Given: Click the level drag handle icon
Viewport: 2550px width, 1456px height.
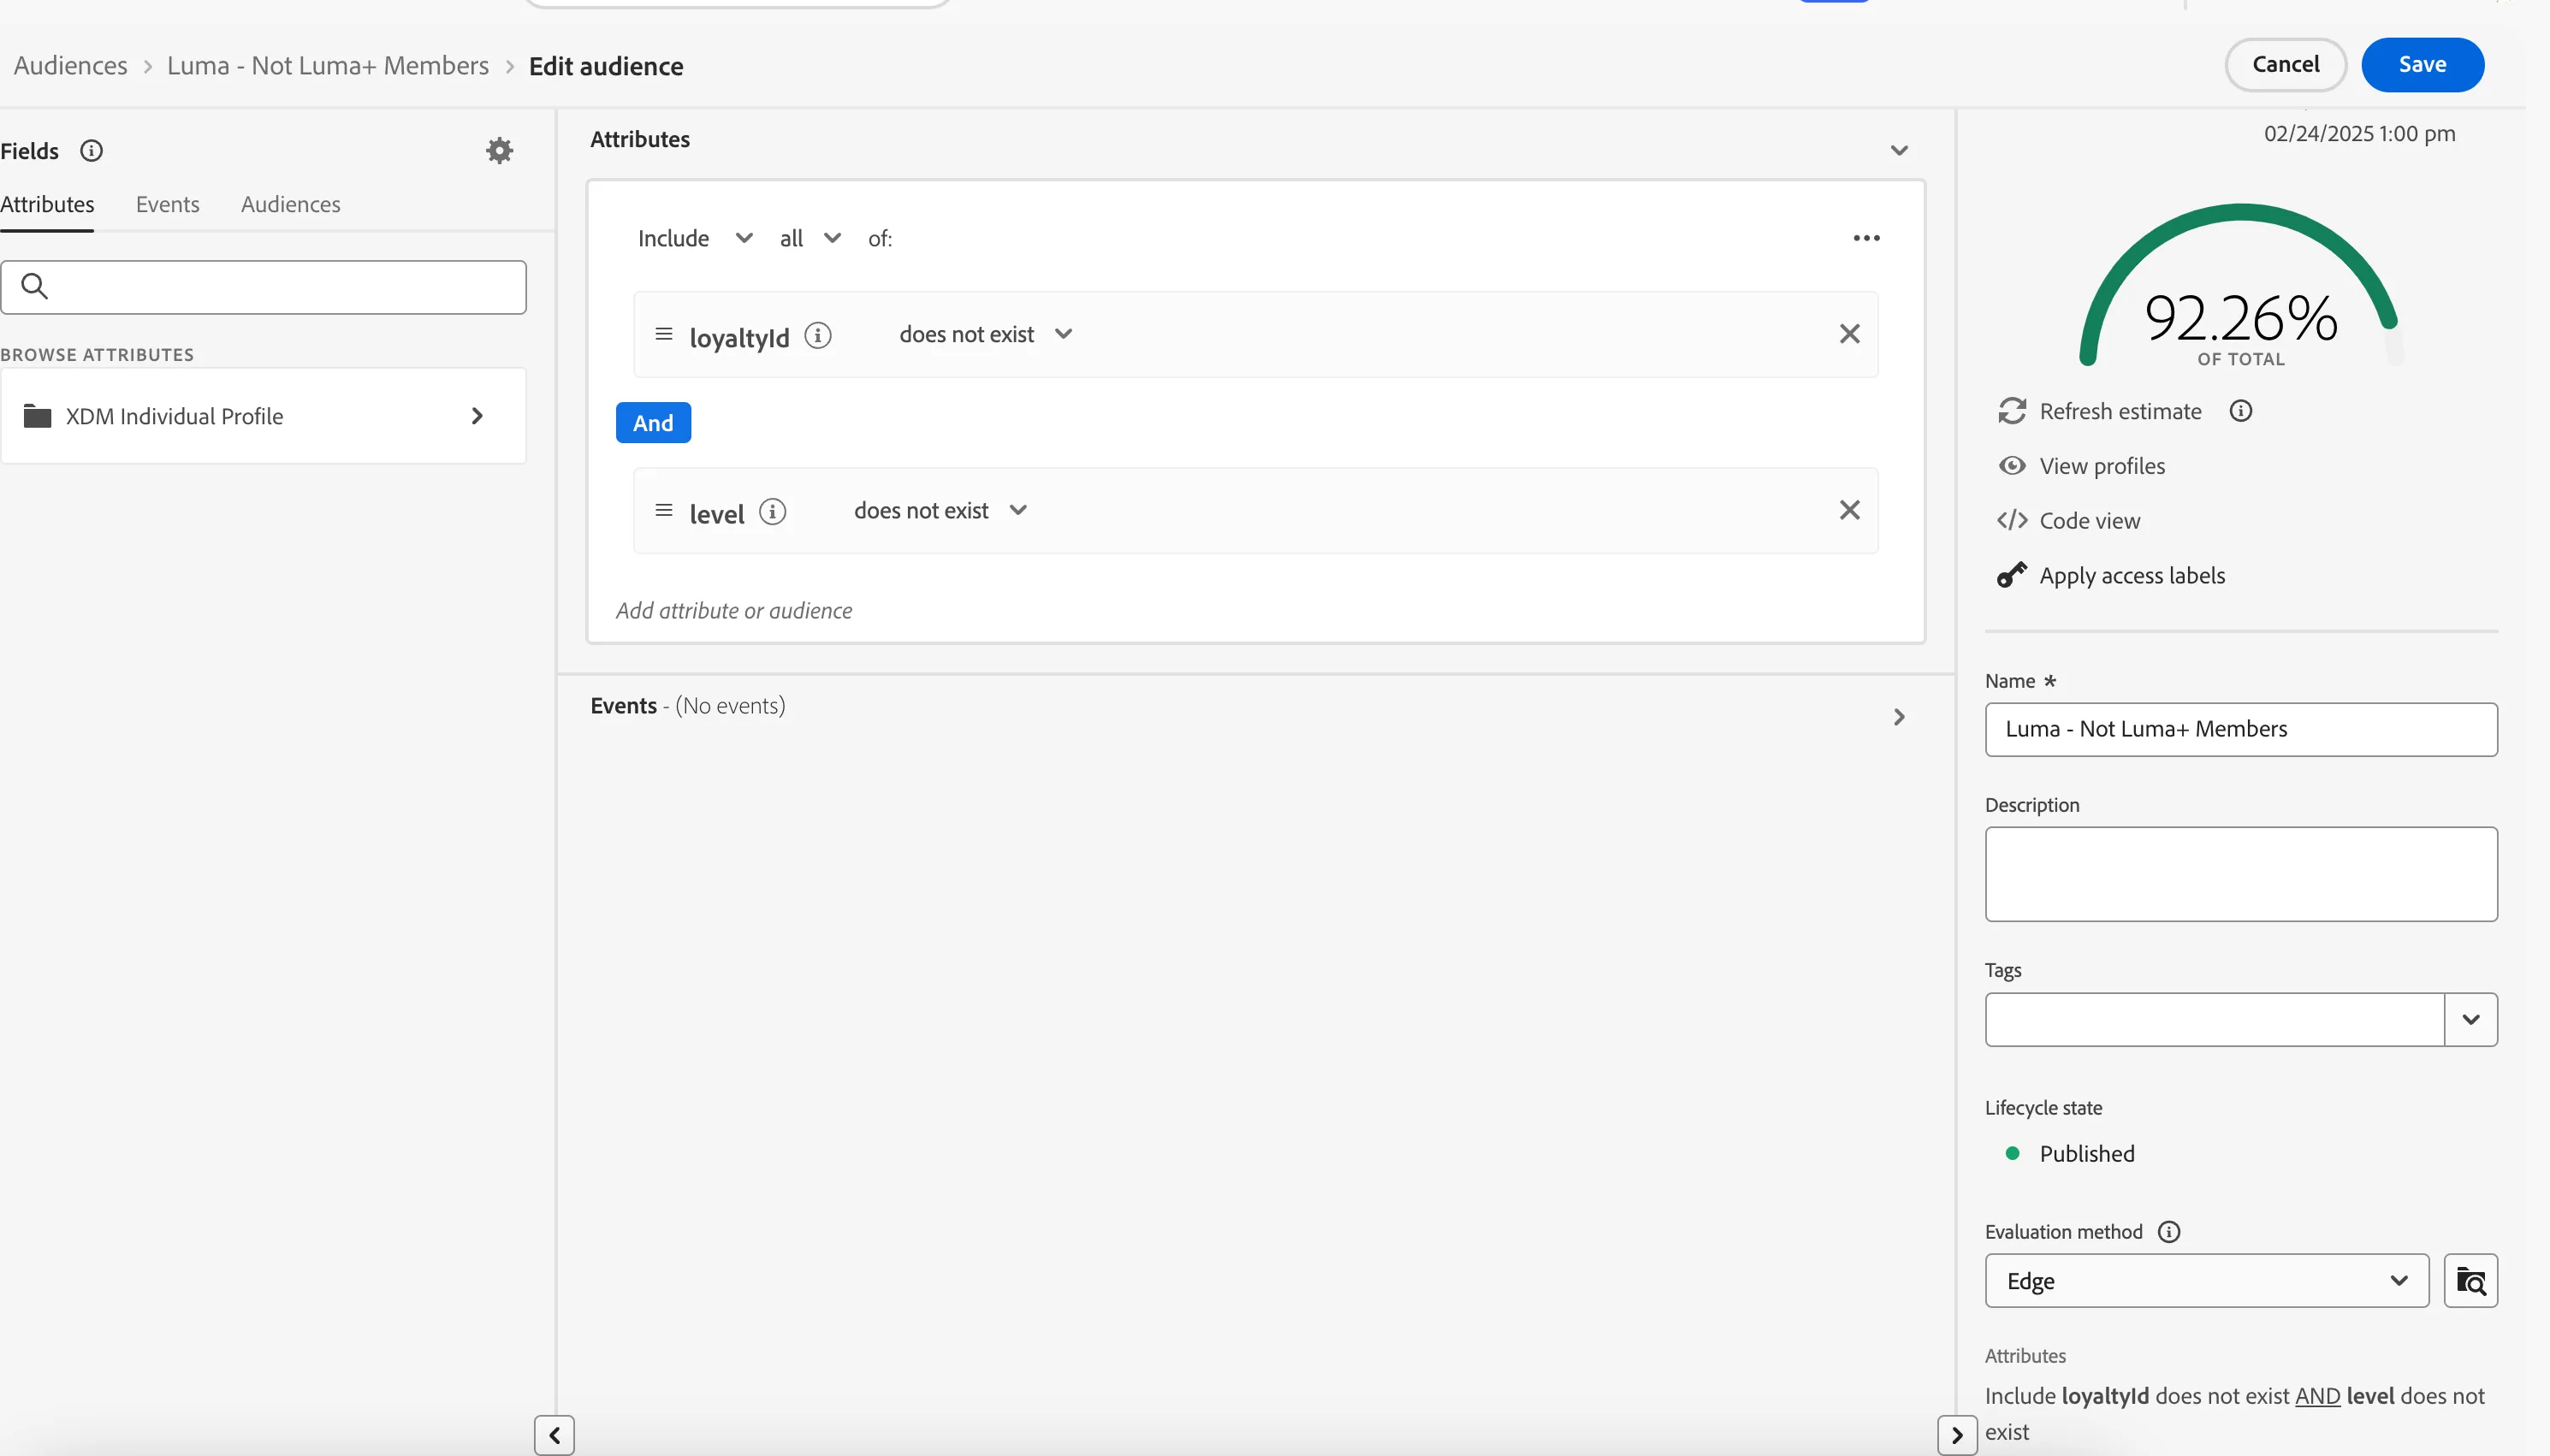Looking at the screenshot, I should pos(664,510).
